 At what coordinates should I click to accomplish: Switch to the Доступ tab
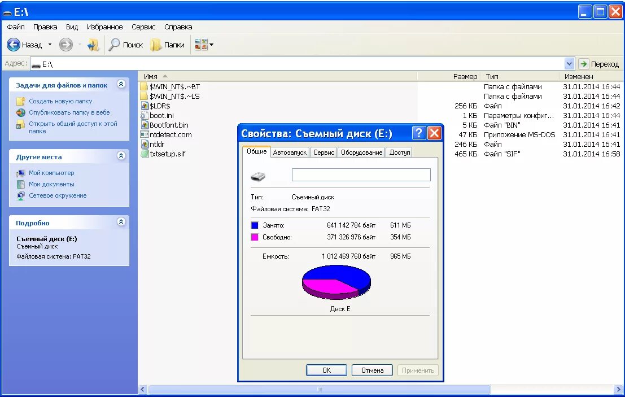[x=399, y=152]
